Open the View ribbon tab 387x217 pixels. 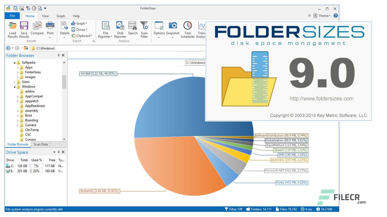45,16
